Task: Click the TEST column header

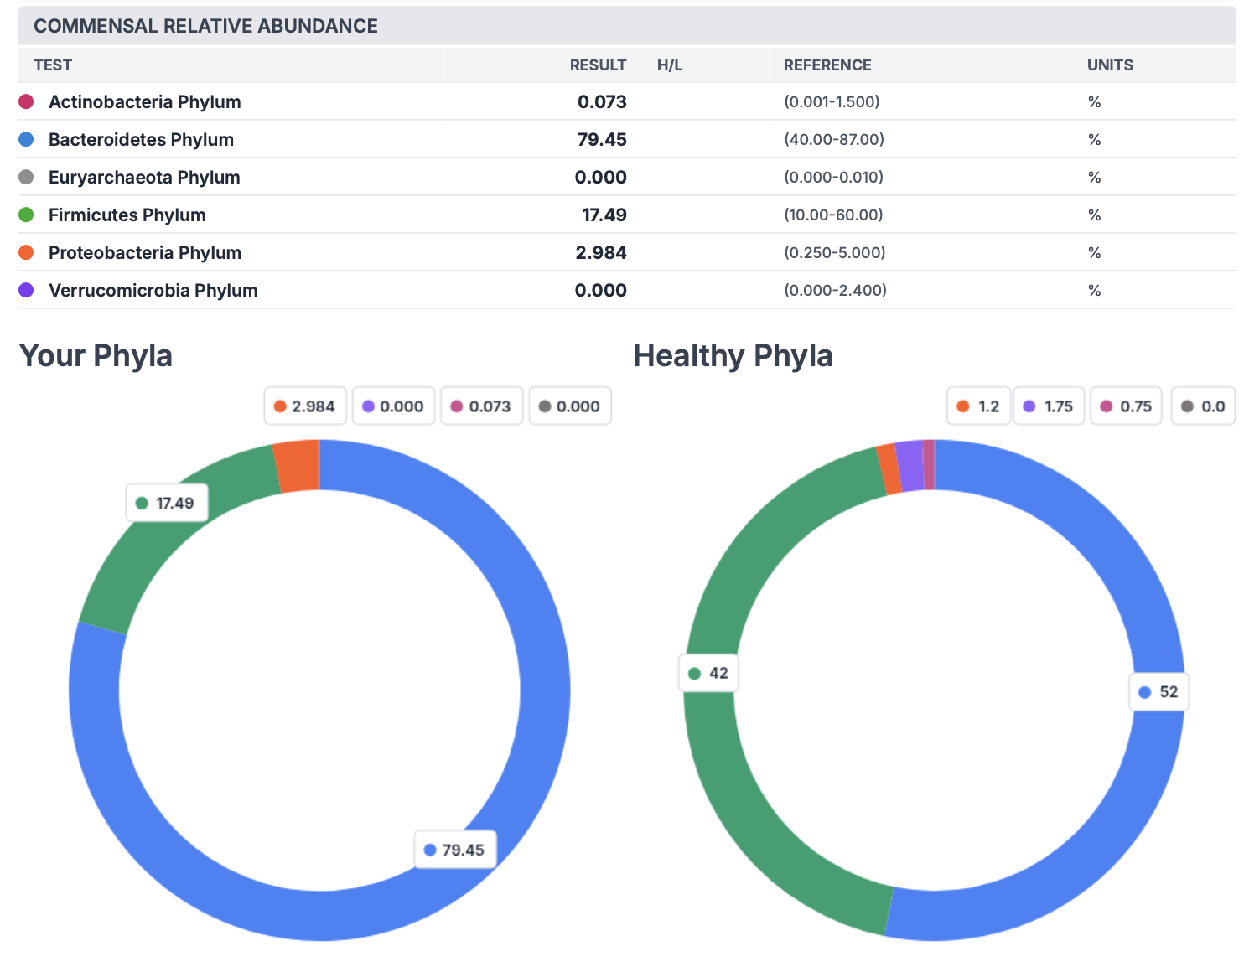Action: click(53, 65)
